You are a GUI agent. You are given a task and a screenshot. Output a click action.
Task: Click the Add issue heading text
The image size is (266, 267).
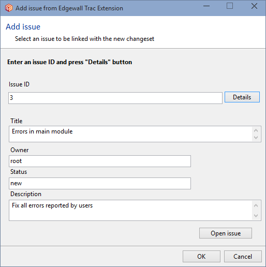point(23,27)
